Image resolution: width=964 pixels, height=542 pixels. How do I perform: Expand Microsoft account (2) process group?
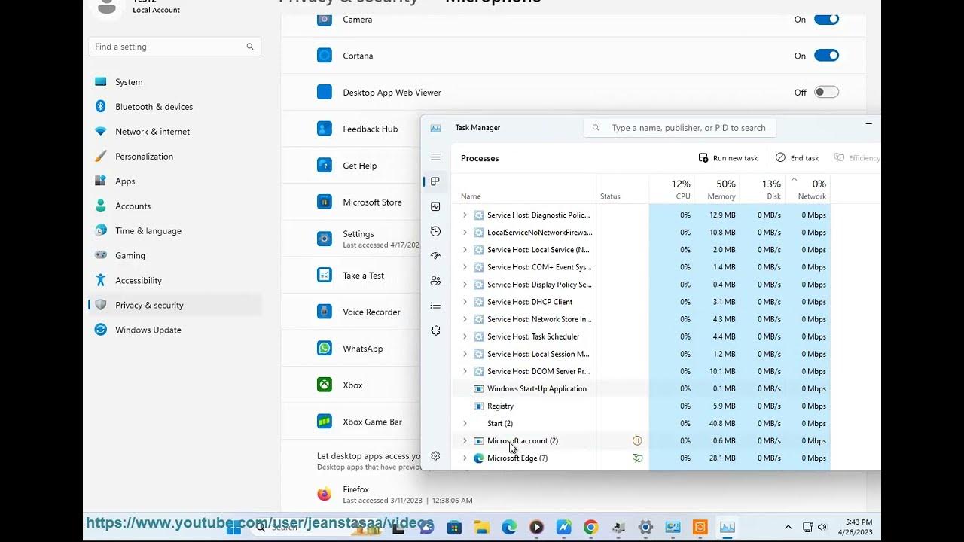[x=465, y=440]
